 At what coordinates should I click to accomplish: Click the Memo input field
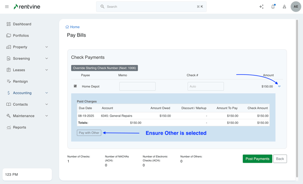pyautogui.click(x=137, y=86)
